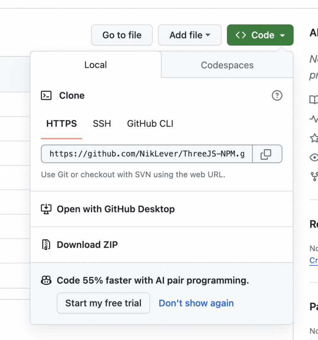Star the repository via star icon

313,138
